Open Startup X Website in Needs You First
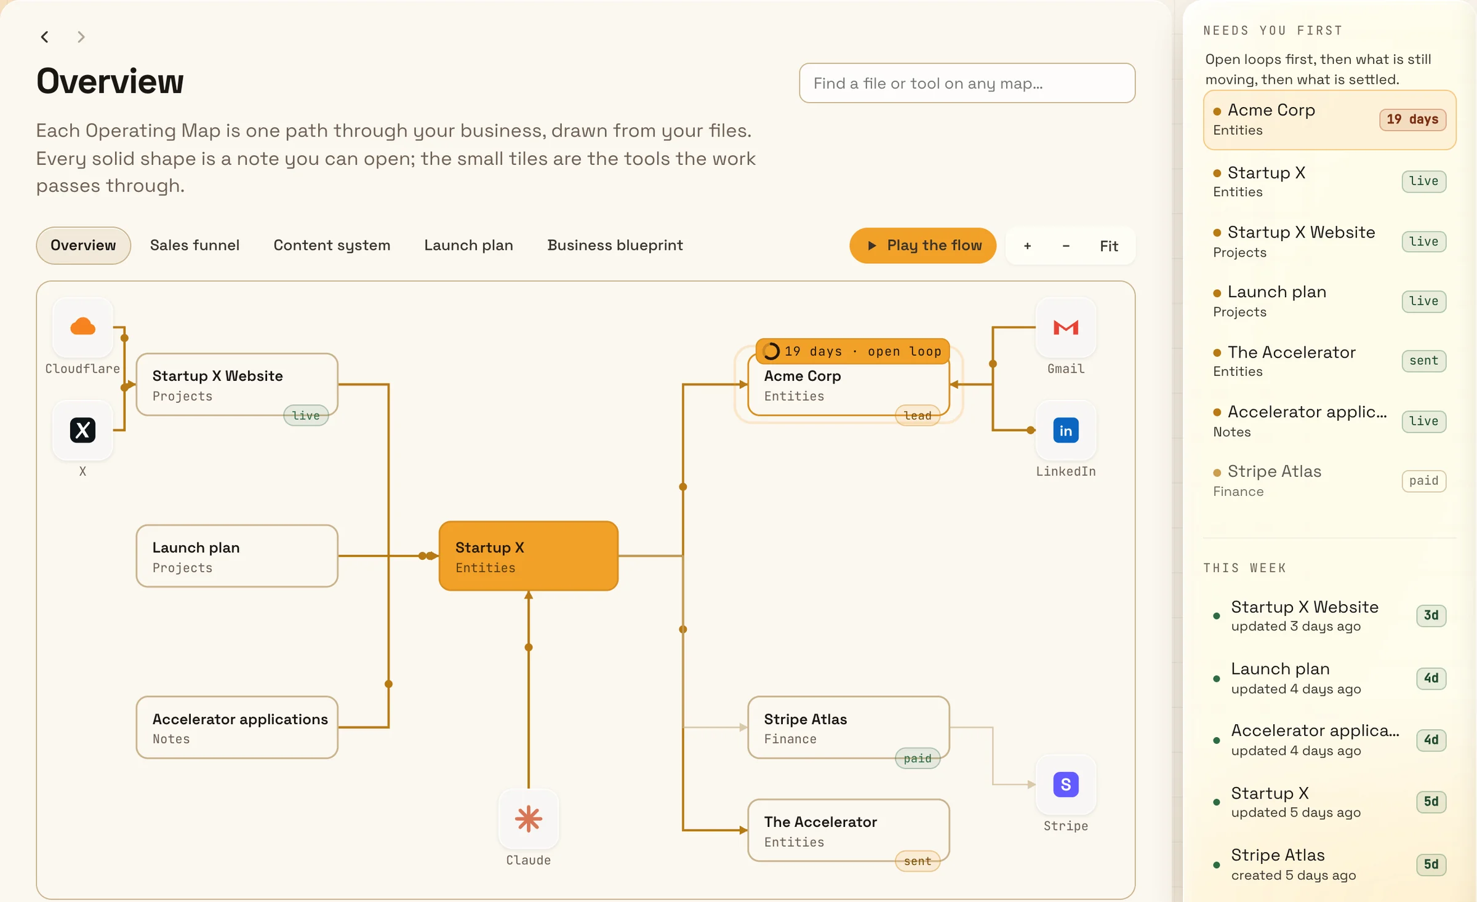Image resolution: width=1477 pixels, height=902 pixels. pyautogui.click(x=1329, y=242)
